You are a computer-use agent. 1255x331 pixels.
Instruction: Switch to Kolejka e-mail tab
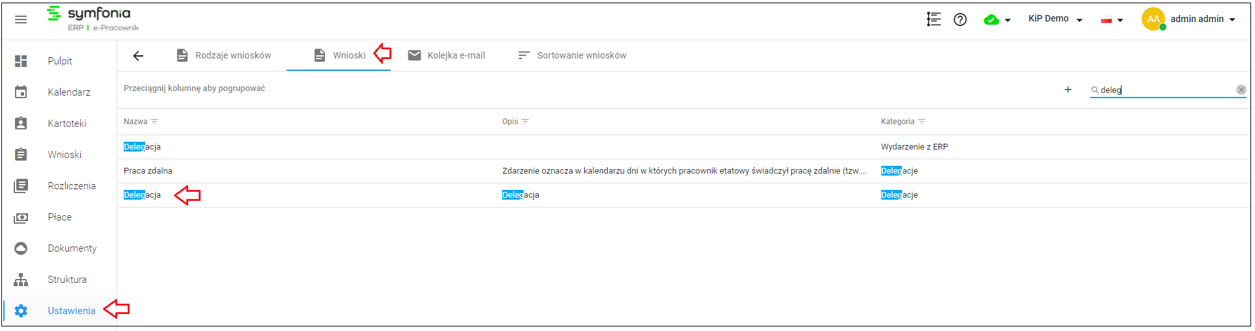(x=447, y=55)
